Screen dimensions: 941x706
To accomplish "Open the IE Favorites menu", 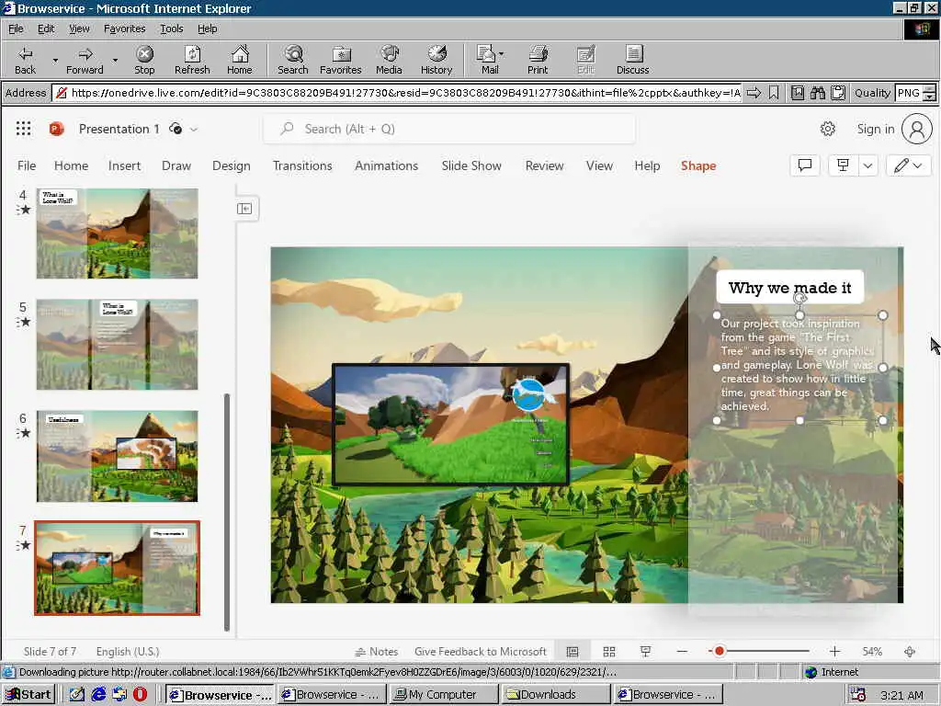I will (124, 28).
